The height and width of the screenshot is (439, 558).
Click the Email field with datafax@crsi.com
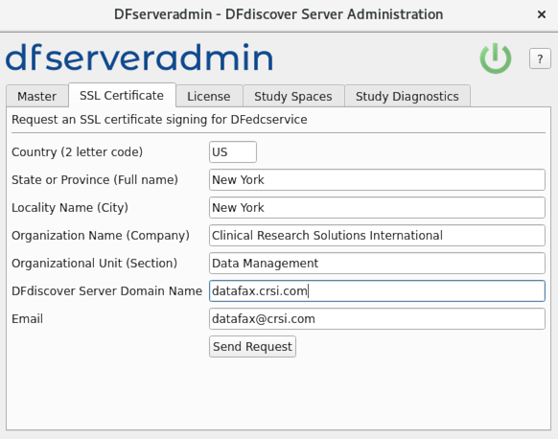coord(377,319)
